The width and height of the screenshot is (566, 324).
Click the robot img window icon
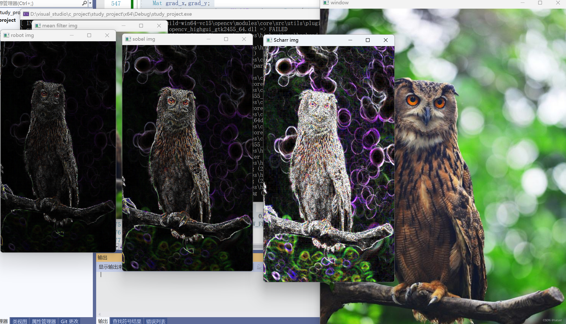click(7, 35)
